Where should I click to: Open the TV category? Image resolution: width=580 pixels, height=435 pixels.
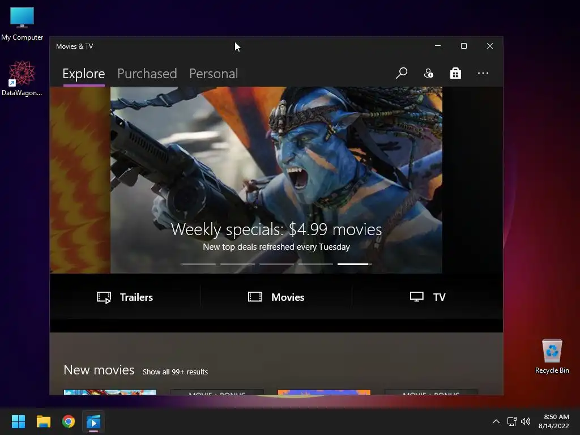pos(428,297)
